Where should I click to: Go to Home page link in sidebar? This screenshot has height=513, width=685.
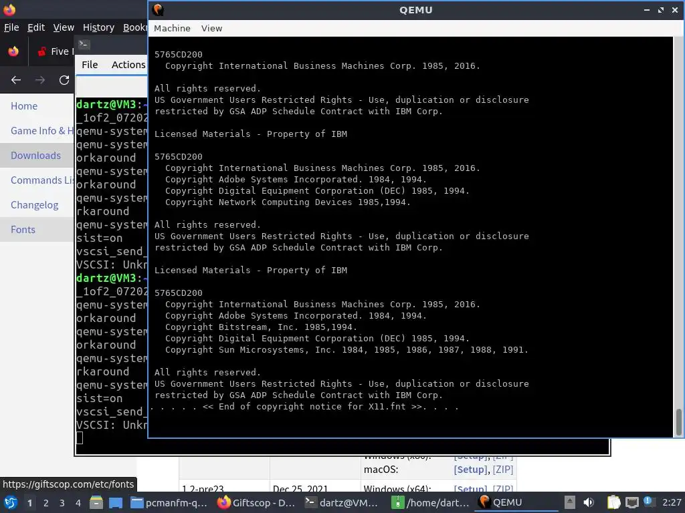tap(24, 106)
